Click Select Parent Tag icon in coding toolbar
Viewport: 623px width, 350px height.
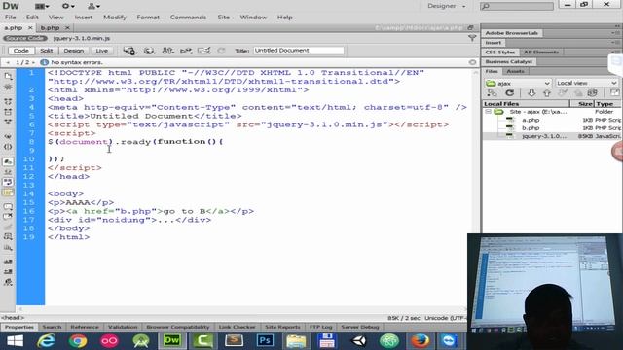tap(8, 136)
